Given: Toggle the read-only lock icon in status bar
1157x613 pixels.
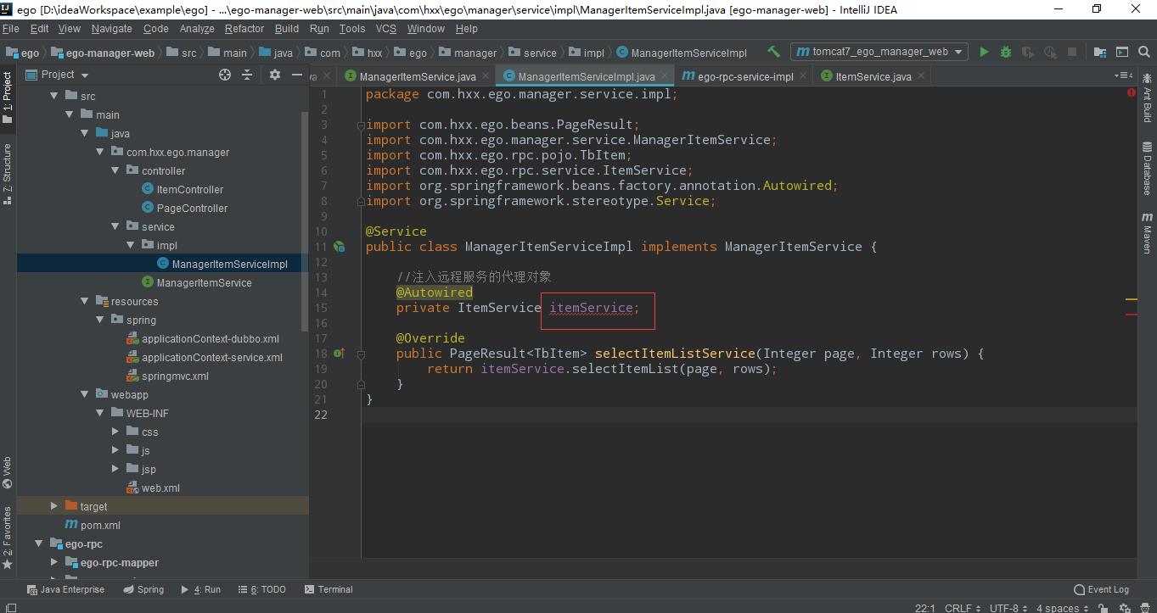Looking at the screenshot, I should point(1103,607).
